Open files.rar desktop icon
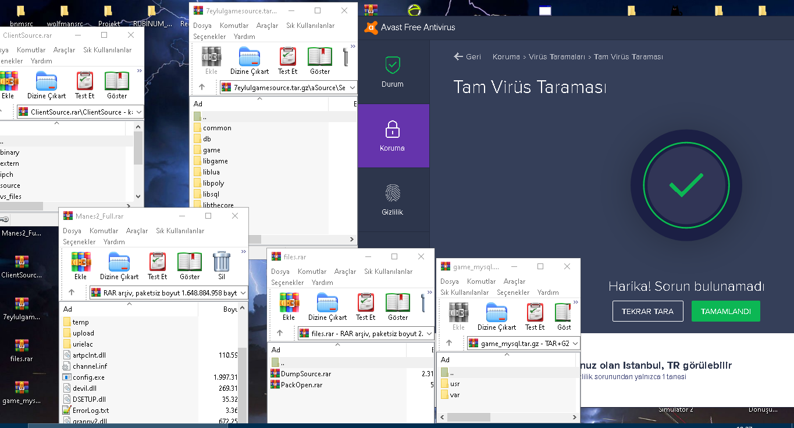The width and height of the screenshot is (794, 428). pyautogui.click(x=22, y=350)
